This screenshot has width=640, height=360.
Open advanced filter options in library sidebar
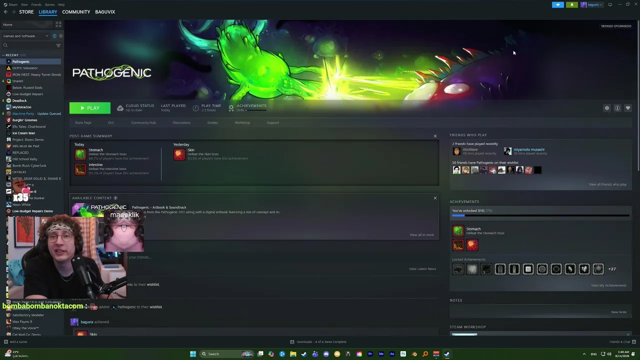click(x=58, y=45)
